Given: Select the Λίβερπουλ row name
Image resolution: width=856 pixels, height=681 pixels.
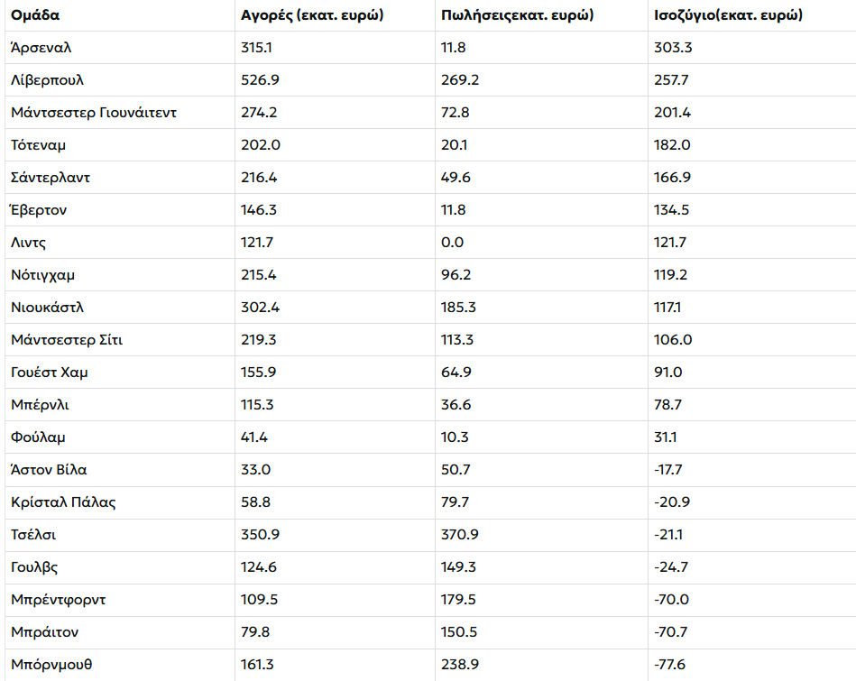Looking at the screenshot, I should tap(48, 80).
